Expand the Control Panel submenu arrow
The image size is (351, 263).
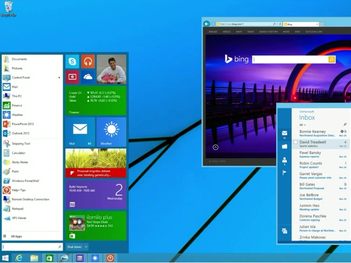click(59, 78)
